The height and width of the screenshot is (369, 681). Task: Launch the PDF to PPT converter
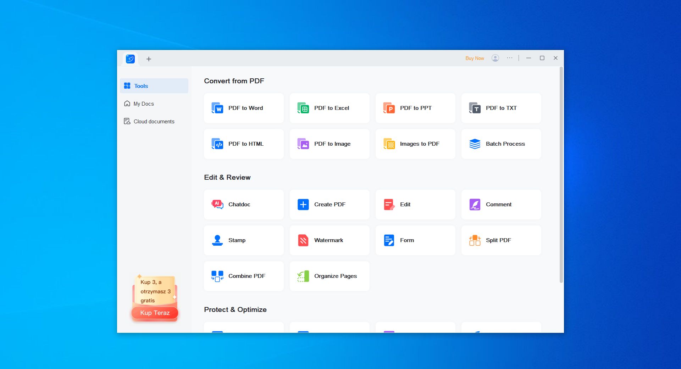pyautogui.click(x=415, y=108)
